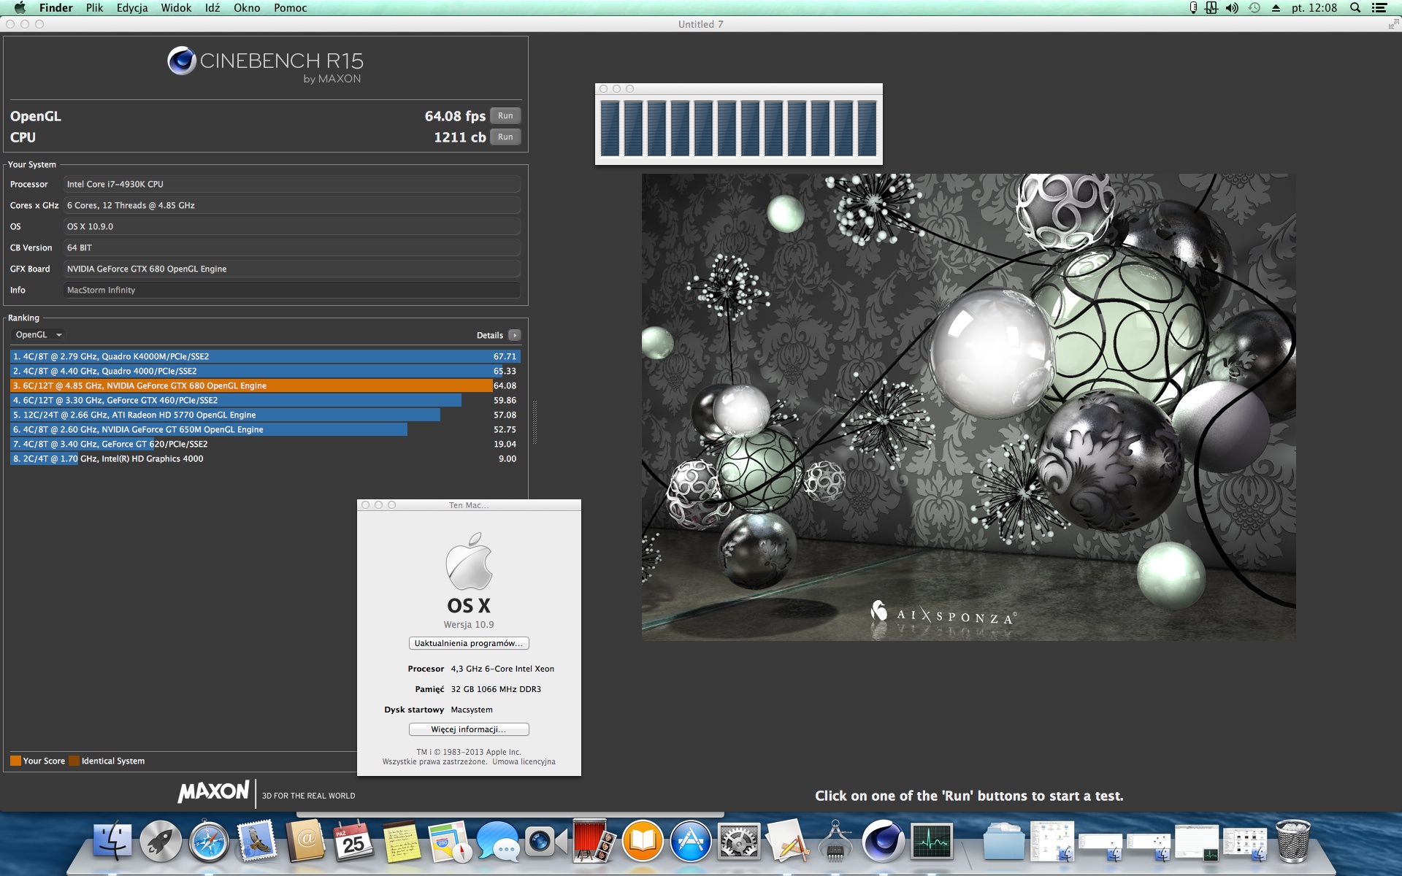Open the Trash in the Dock
The image size is (1402, 876).
(1292, 842)
